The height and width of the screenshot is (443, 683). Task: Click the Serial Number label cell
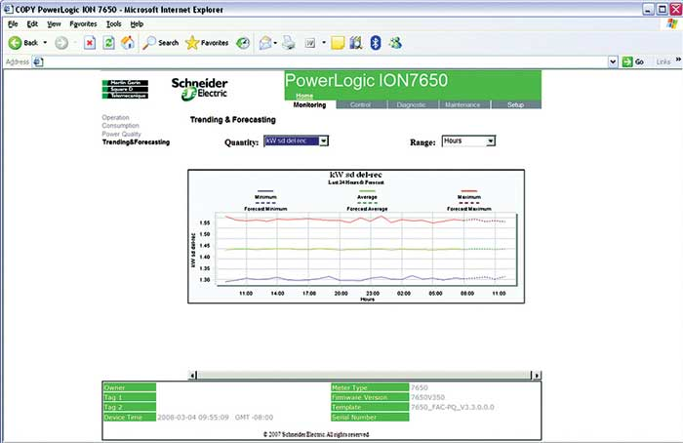point(370,418)
